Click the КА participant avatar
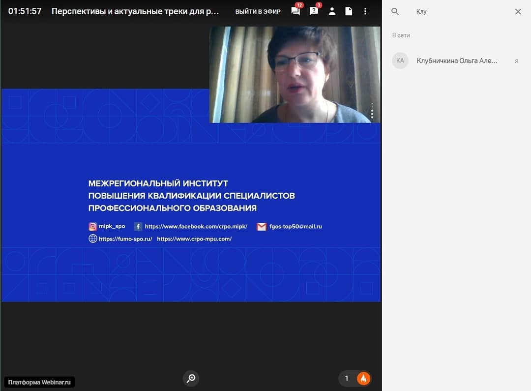This screenshot has width=531, height=391. (400, 60)
